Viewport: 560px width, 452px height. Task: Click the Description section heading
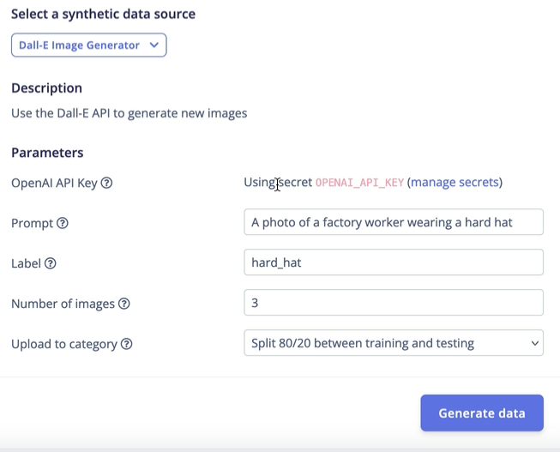point(46,87)
